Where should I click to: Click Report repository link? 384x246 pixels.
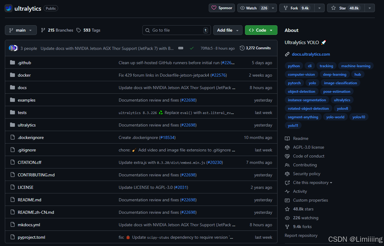click(x=301, y=235)
